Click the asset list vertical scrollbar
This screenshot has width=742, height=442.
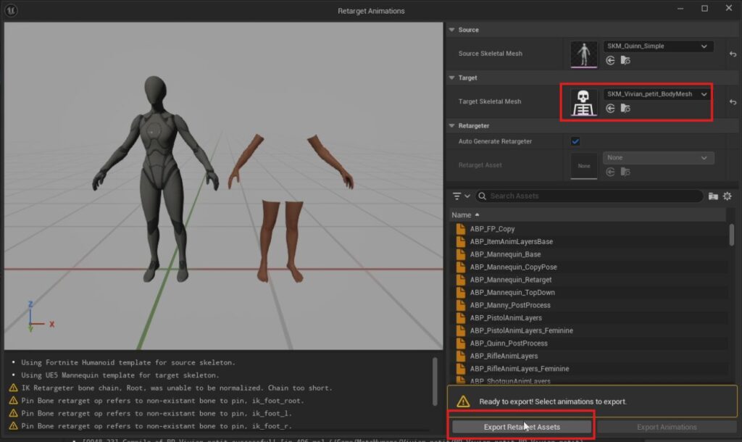732,235
